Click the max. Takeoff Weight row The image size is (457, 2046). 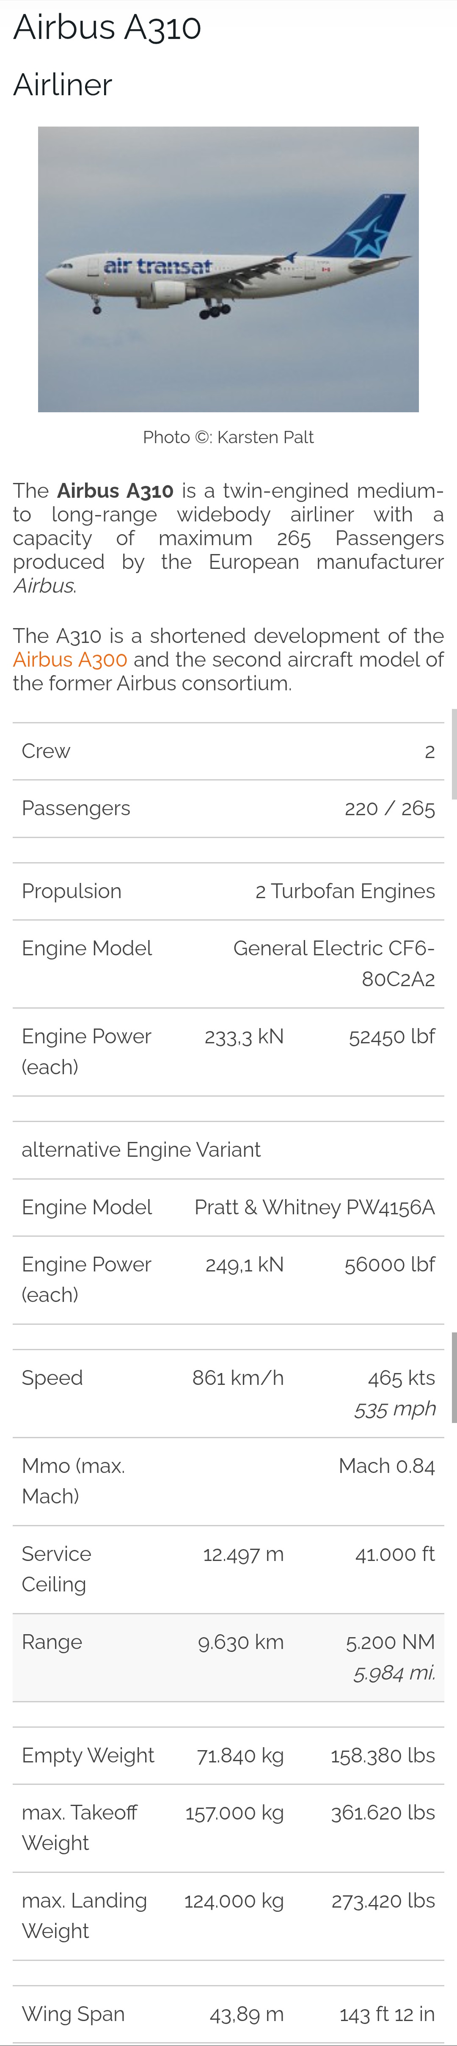click(228, 1828)
